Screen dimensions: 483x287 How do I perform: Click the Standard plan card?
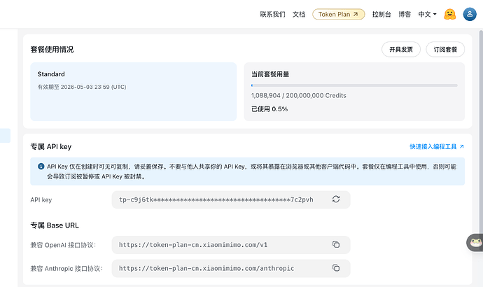pyautogui.click(x=134, y=92)
